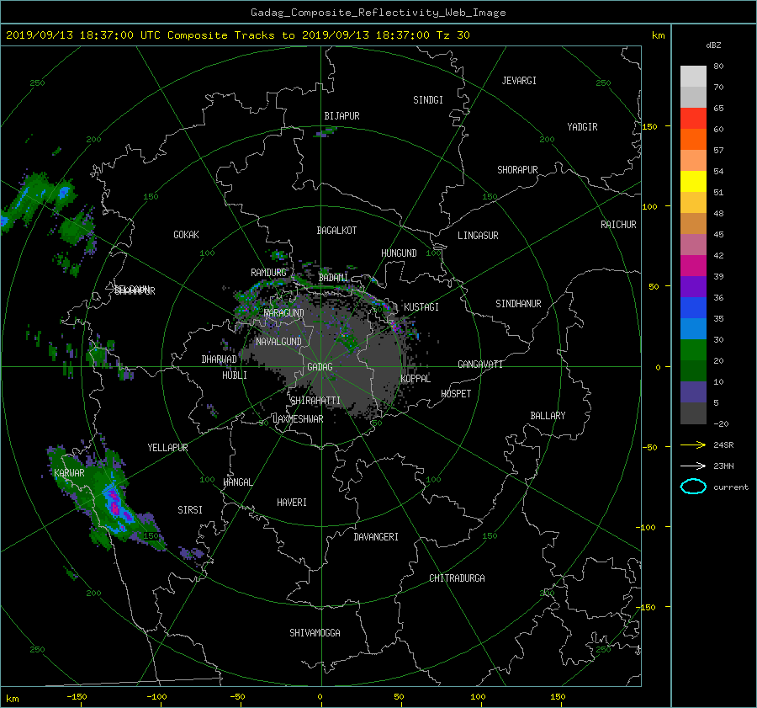Click the KOPPAL city label
The width and height of the screenshot is (757, 708).
pos(416,379)
